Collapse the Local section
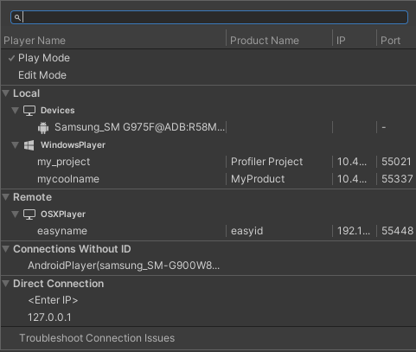The image size is (416, 352). (6, 93)
